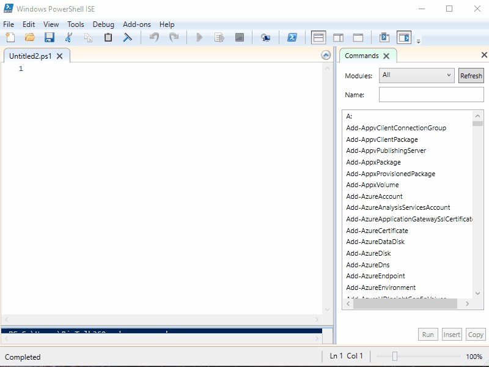Open a script file with folder icon

tap(29, 37)
